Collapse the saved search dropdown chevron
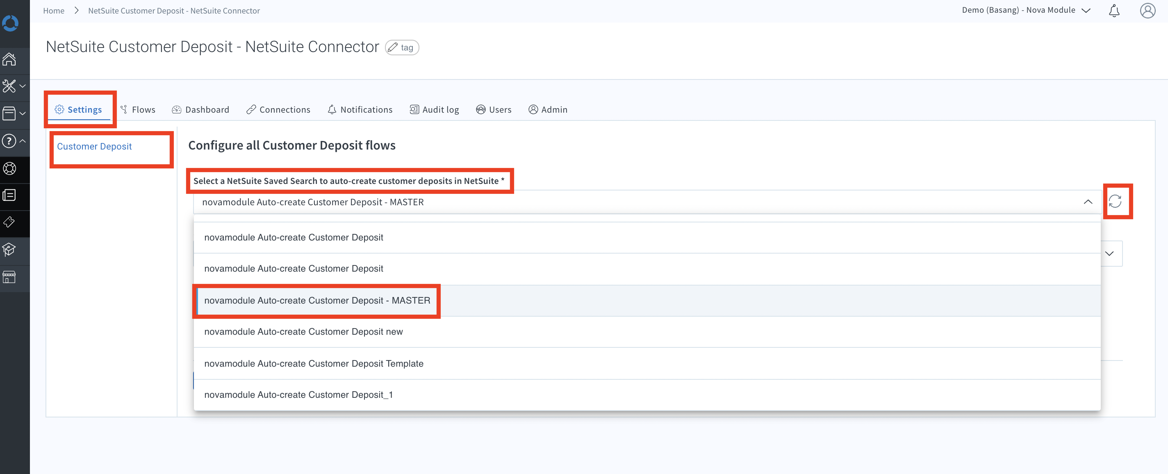Image resolution: width=1168 pixels, height=474 pixels. (1088, 202)
